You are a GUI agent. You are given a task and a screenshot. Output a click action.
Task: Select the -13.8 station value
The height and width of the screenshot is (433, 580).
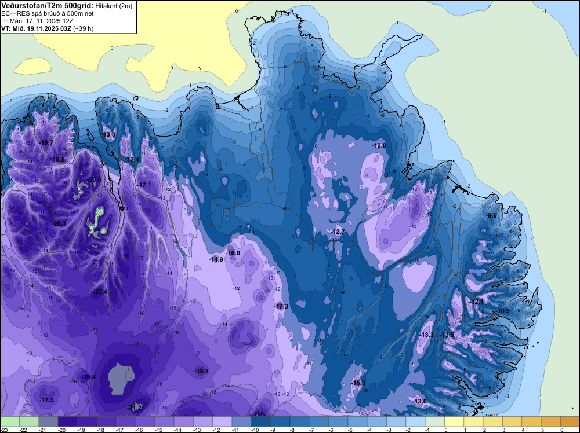coord(109,134)
